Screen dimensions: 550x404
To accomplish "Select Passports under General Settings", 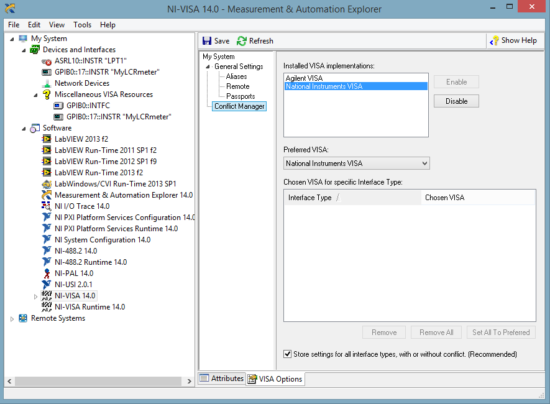I will pyautogui.click(x=241, y=96).
